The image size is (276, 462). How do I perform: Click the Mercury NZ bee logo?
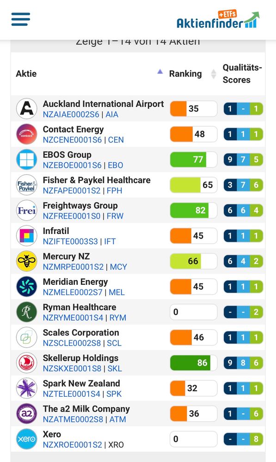pos(26,261)
